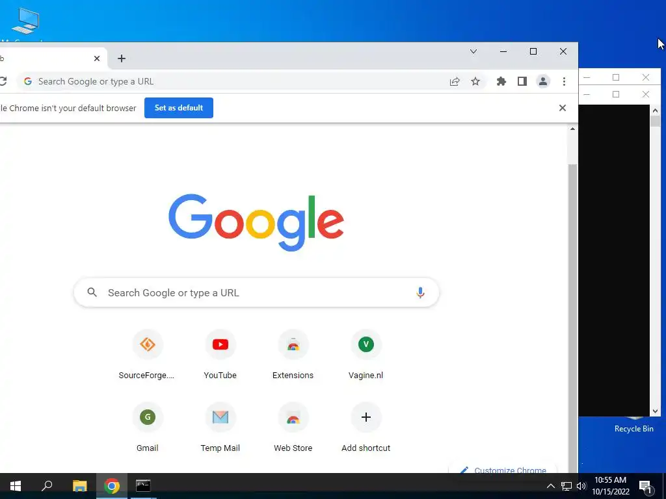
Task: Click the Google logo
Action: pos(256,222)
